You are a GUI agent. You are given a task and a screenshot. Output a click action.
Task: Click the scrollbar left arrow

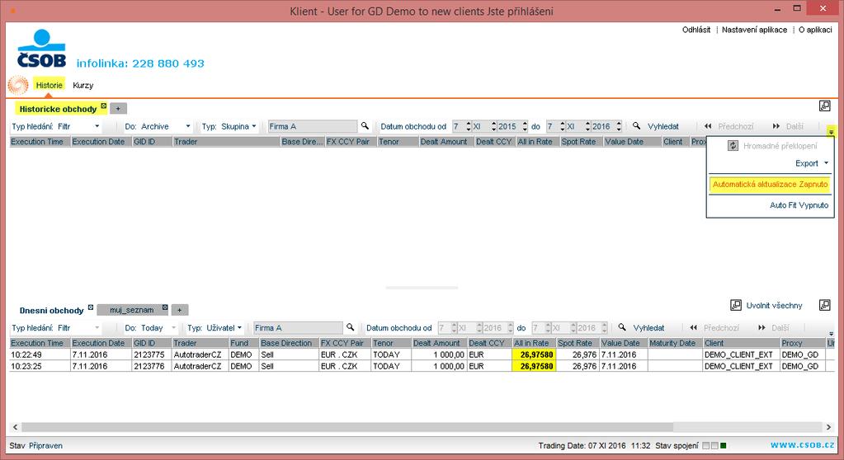(15, 427)
